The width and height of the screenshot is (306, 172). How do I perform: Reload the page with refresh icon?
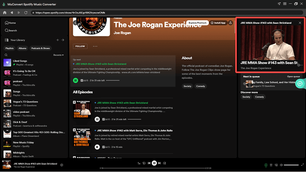pyautogui.click(x=26, y=13)
